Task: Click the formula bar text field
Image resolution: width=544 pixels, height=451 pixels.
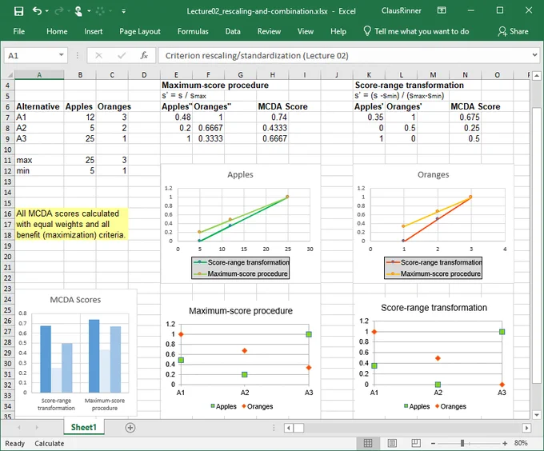Action: pos(345,55)
